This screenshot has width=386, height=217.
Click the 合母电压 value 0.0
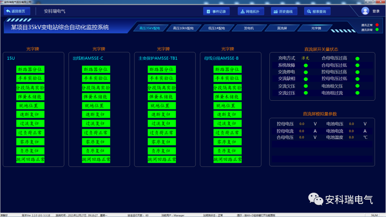pyautogui.click(x=302, y=137)
